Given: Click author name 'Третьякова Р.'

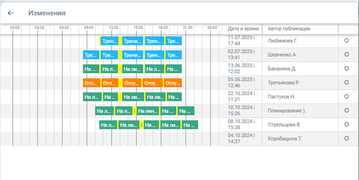Looking at the screenshot, I should tap(283, 83).
